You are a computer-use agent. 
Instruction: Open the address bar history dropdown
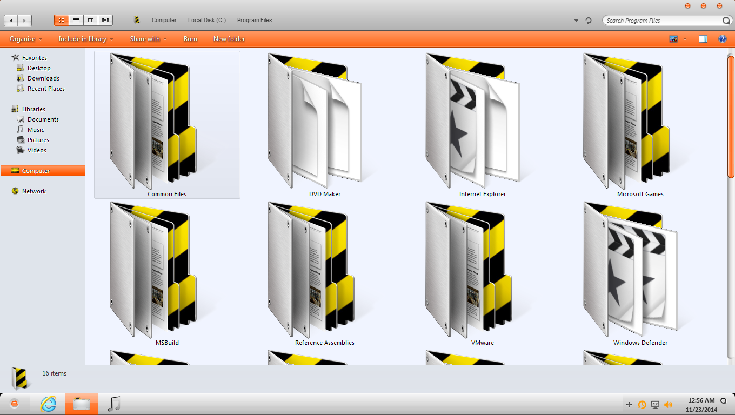tap(576, 21)
